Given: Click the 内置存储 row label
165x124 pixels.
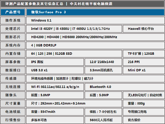Looking at the screenshot, I should click(13, 54).
